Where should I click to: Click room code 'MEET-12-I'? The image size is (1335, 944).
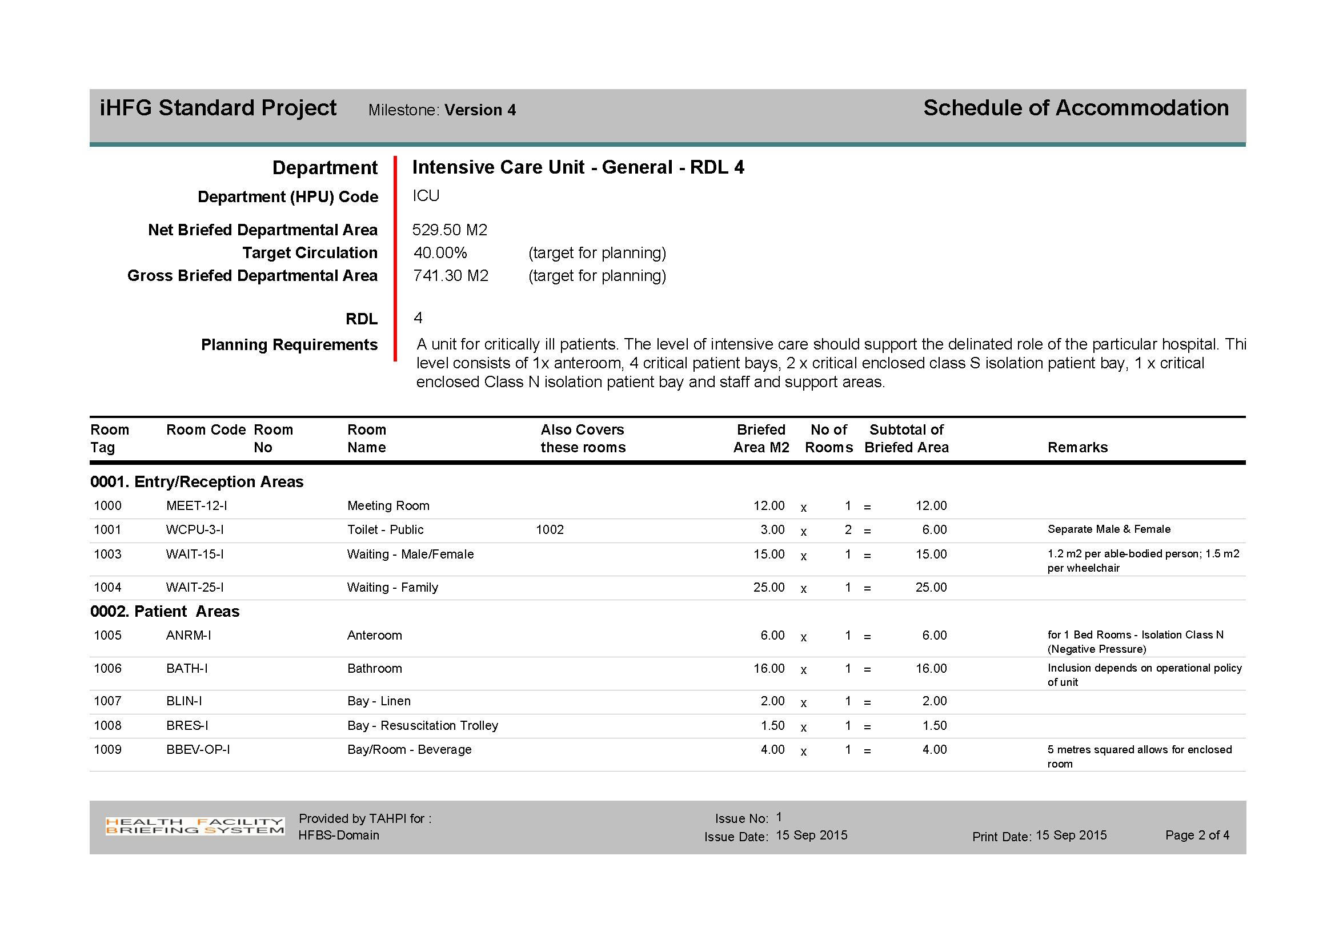[x=197, y=506]
